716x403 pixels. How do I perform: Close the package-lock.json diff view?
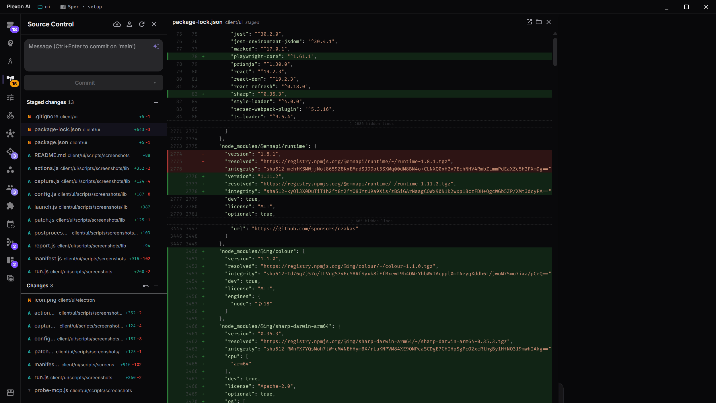coord(548,22)
